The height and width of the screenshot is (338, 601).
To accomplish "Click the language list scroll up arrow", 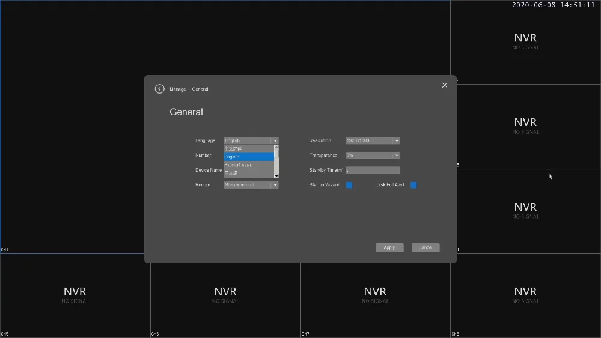I will coord(276,147).
